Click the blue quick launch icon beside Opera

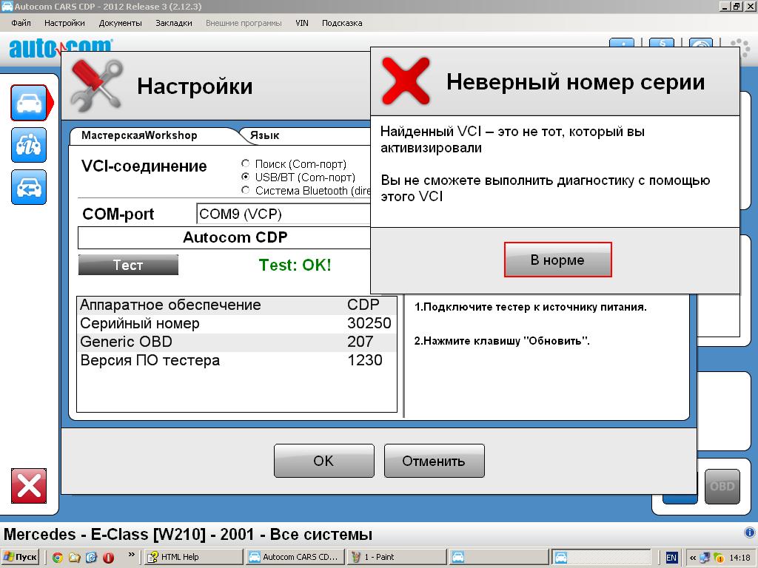[91, 558]
